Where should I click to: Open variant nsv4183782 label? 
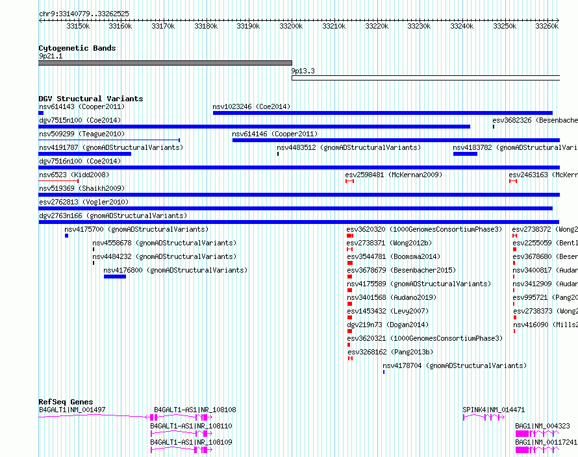click(x=516, y=147)
